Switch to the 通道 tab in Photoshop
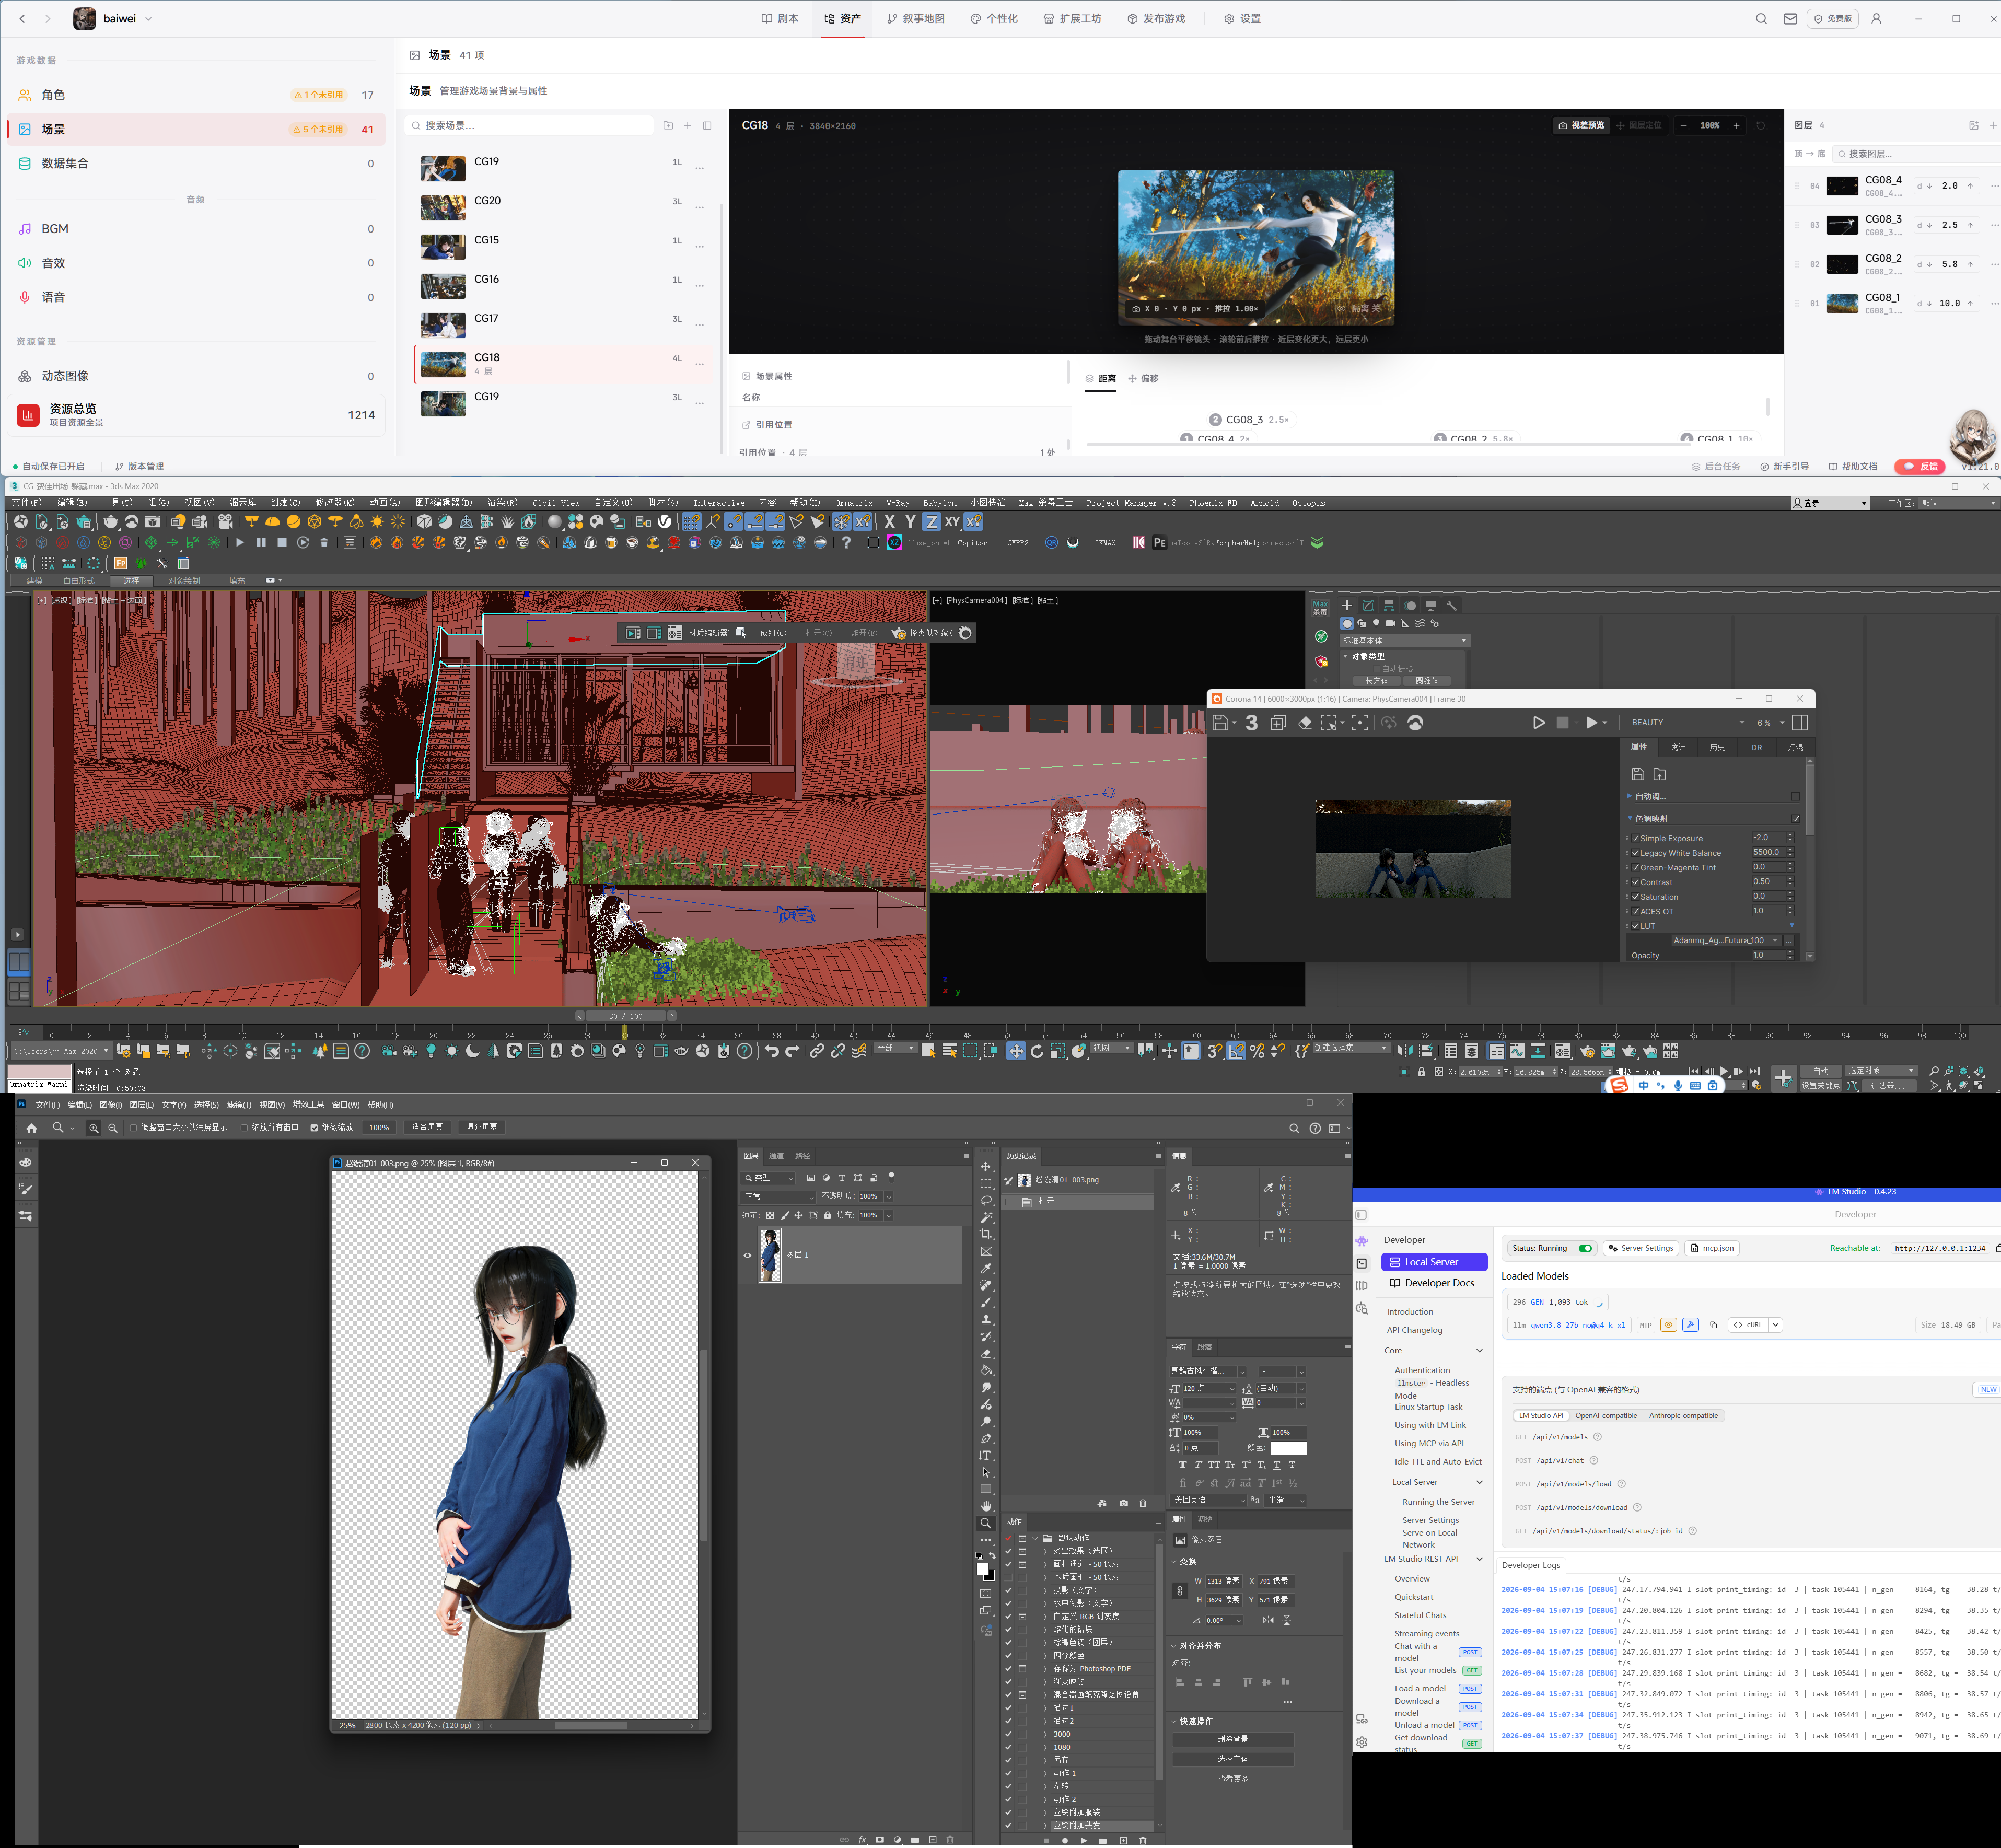Image resolution: width=2001 pixels, height=1848 pixels. pyautogui.click(x=776, y=1156)
